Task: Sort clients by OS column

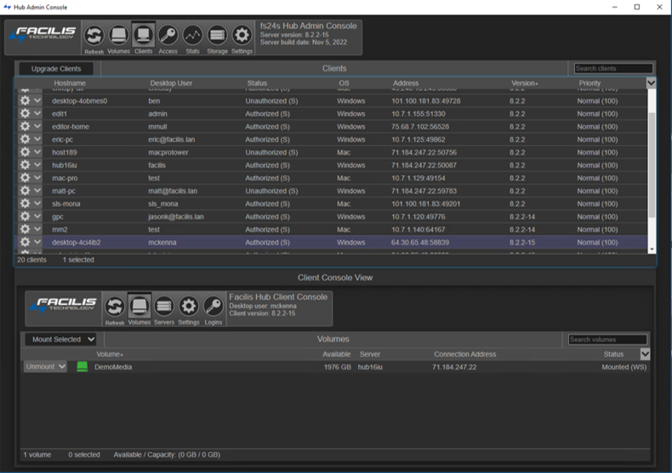Action: (344, 83)
